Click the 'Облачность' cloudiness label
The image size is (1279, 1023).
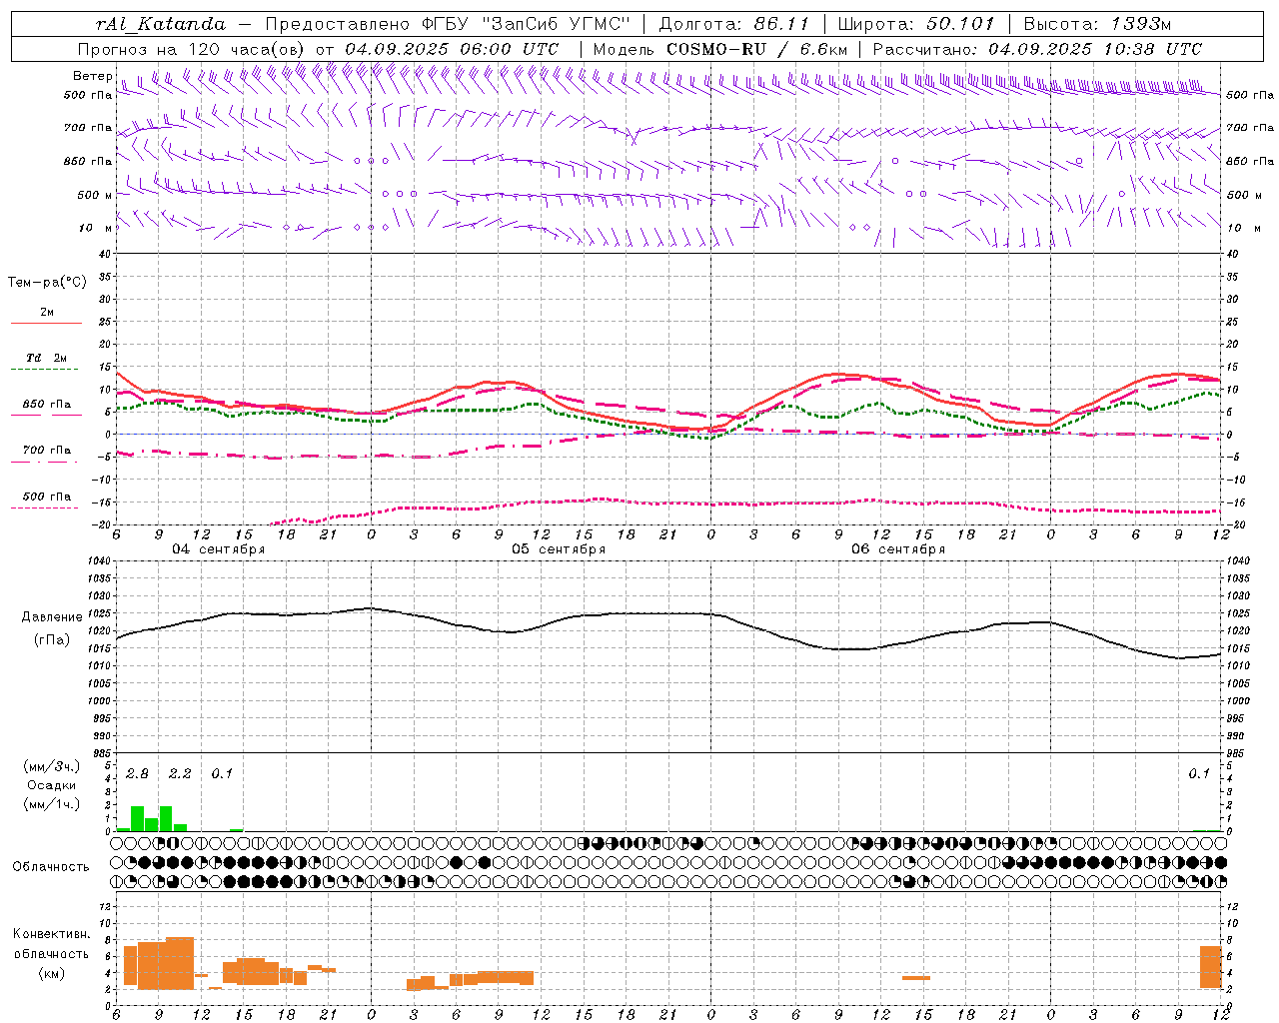[51, 867]
